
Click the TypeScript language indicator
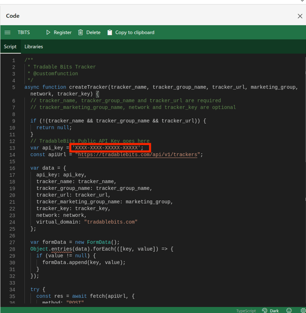[246, 311]
